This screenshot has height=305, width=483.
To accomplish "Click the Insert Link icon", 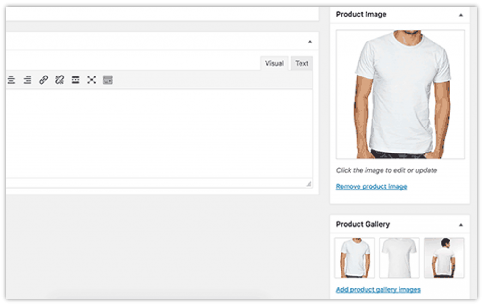I will tap(43, 80).
